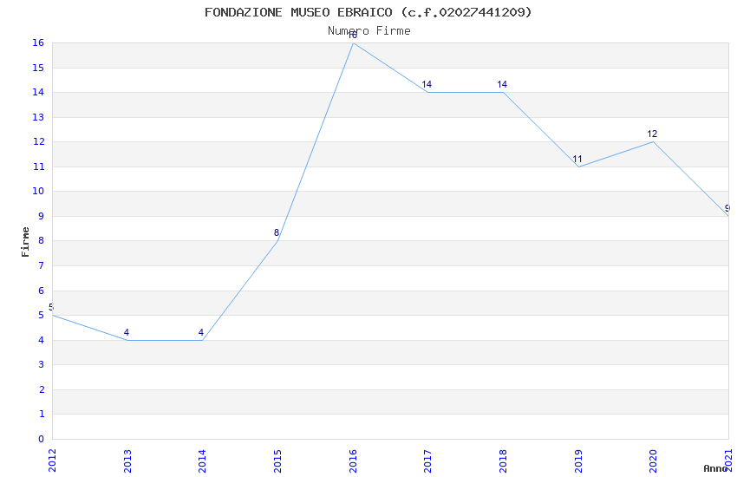This screenshot has width=737, height=477.
Task: Click y-axis tick label 10
Action: pos(38,192)
